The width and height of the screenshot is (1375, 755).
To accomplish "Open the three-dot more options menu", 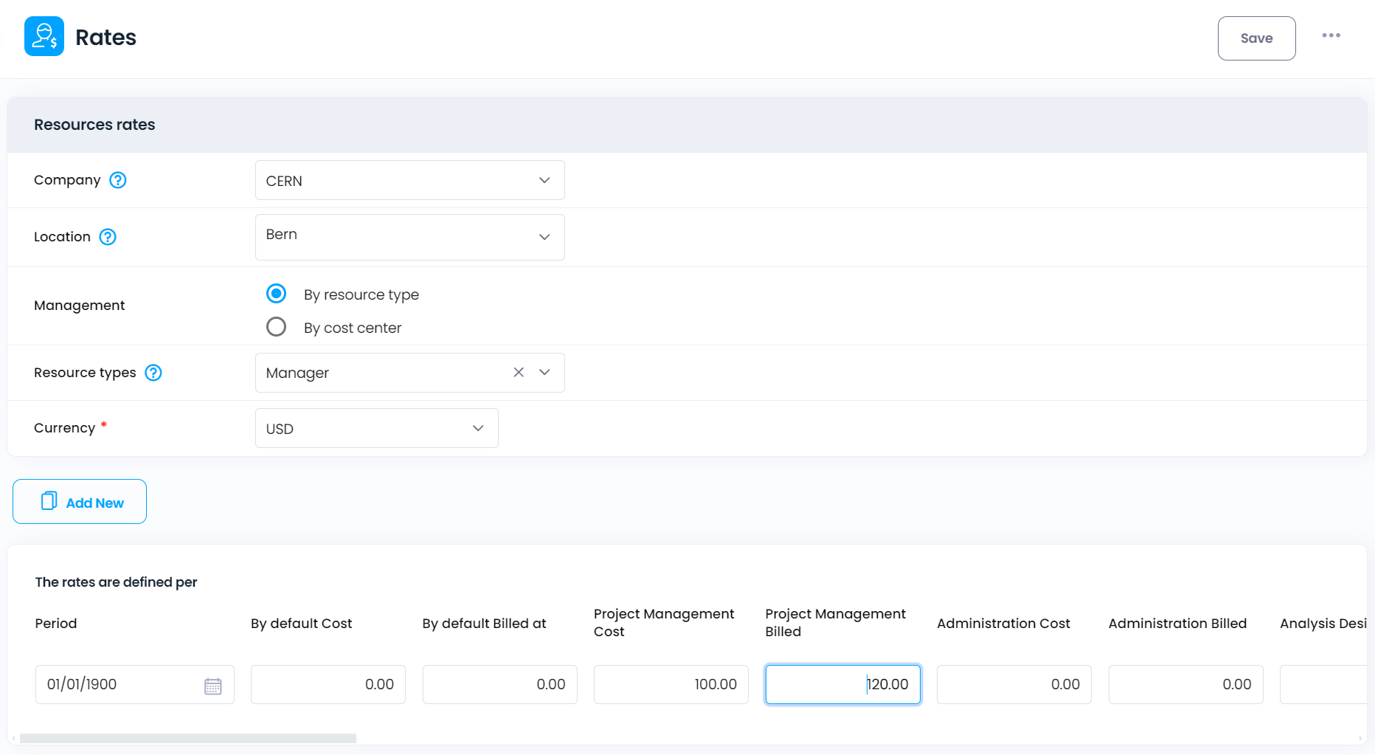I will click(1331, 35).
